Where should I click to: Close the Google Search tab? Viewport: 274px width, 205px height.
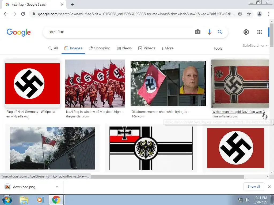pyautogui.click(x=62, y=5)
